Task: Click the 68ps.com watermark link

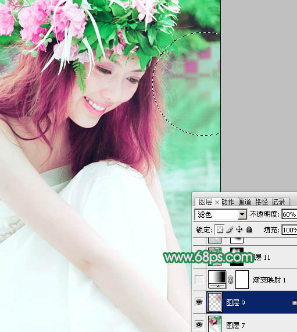Action: tap(209, 257)
